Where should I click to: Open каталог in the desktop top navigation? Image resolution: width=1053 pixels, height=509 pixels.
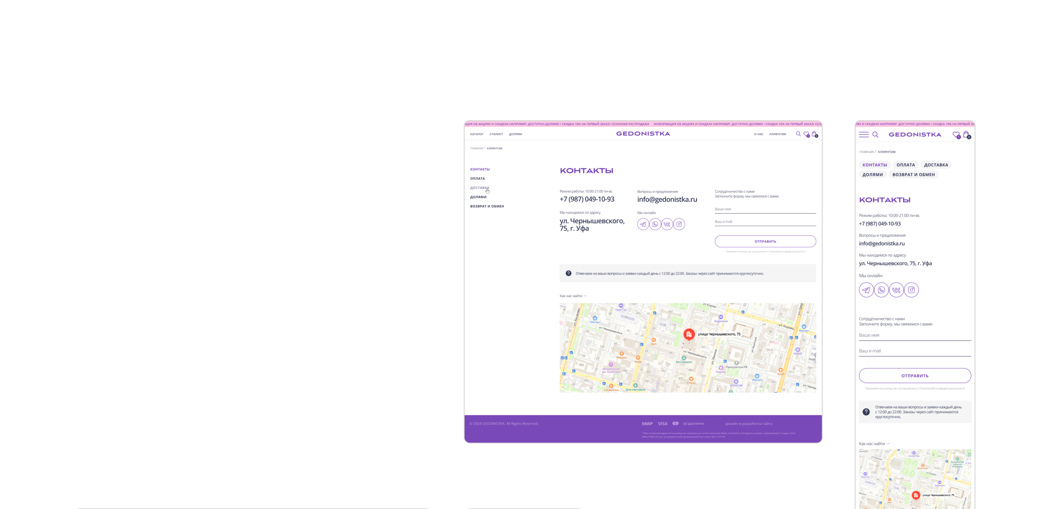coord(476,134)
